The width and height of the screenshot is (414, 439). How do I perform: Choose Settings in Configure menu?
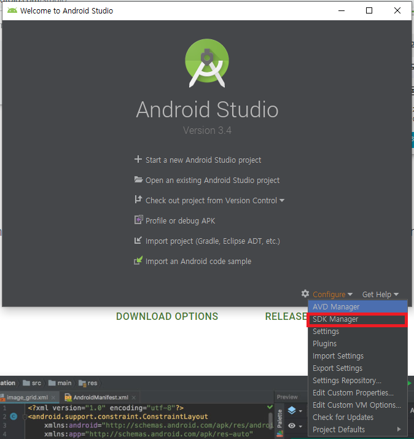[x=357, y=332]
